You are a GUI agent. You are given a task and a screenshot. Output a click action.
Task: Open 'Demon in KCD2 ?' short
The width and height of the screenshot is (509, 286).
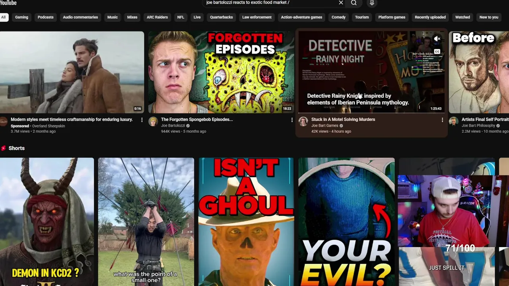coord(47,222)
